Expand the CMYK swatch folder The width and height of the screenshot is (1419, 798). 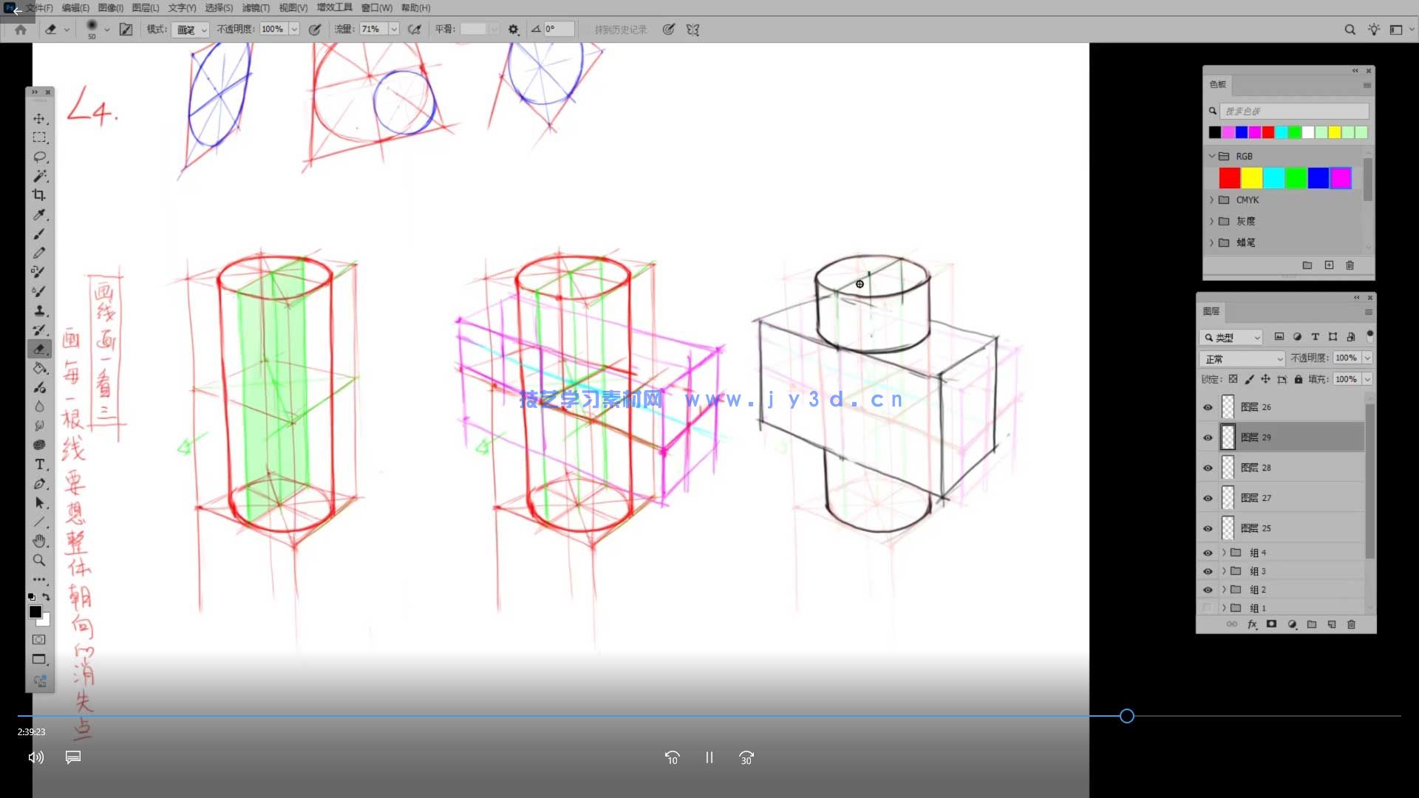pos(1211,200)
